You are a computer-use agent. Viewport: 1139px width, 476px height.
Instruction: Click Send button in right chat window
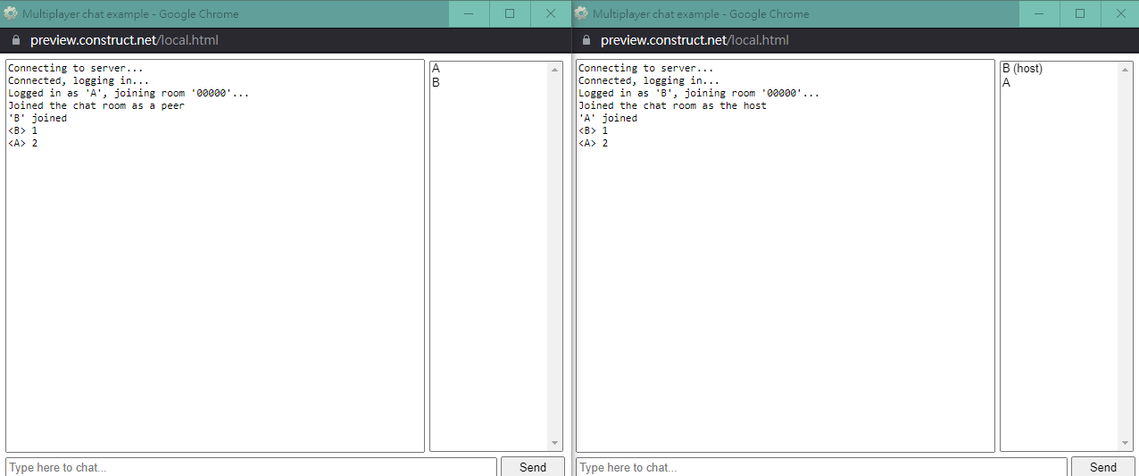(x=1103, y=466)
